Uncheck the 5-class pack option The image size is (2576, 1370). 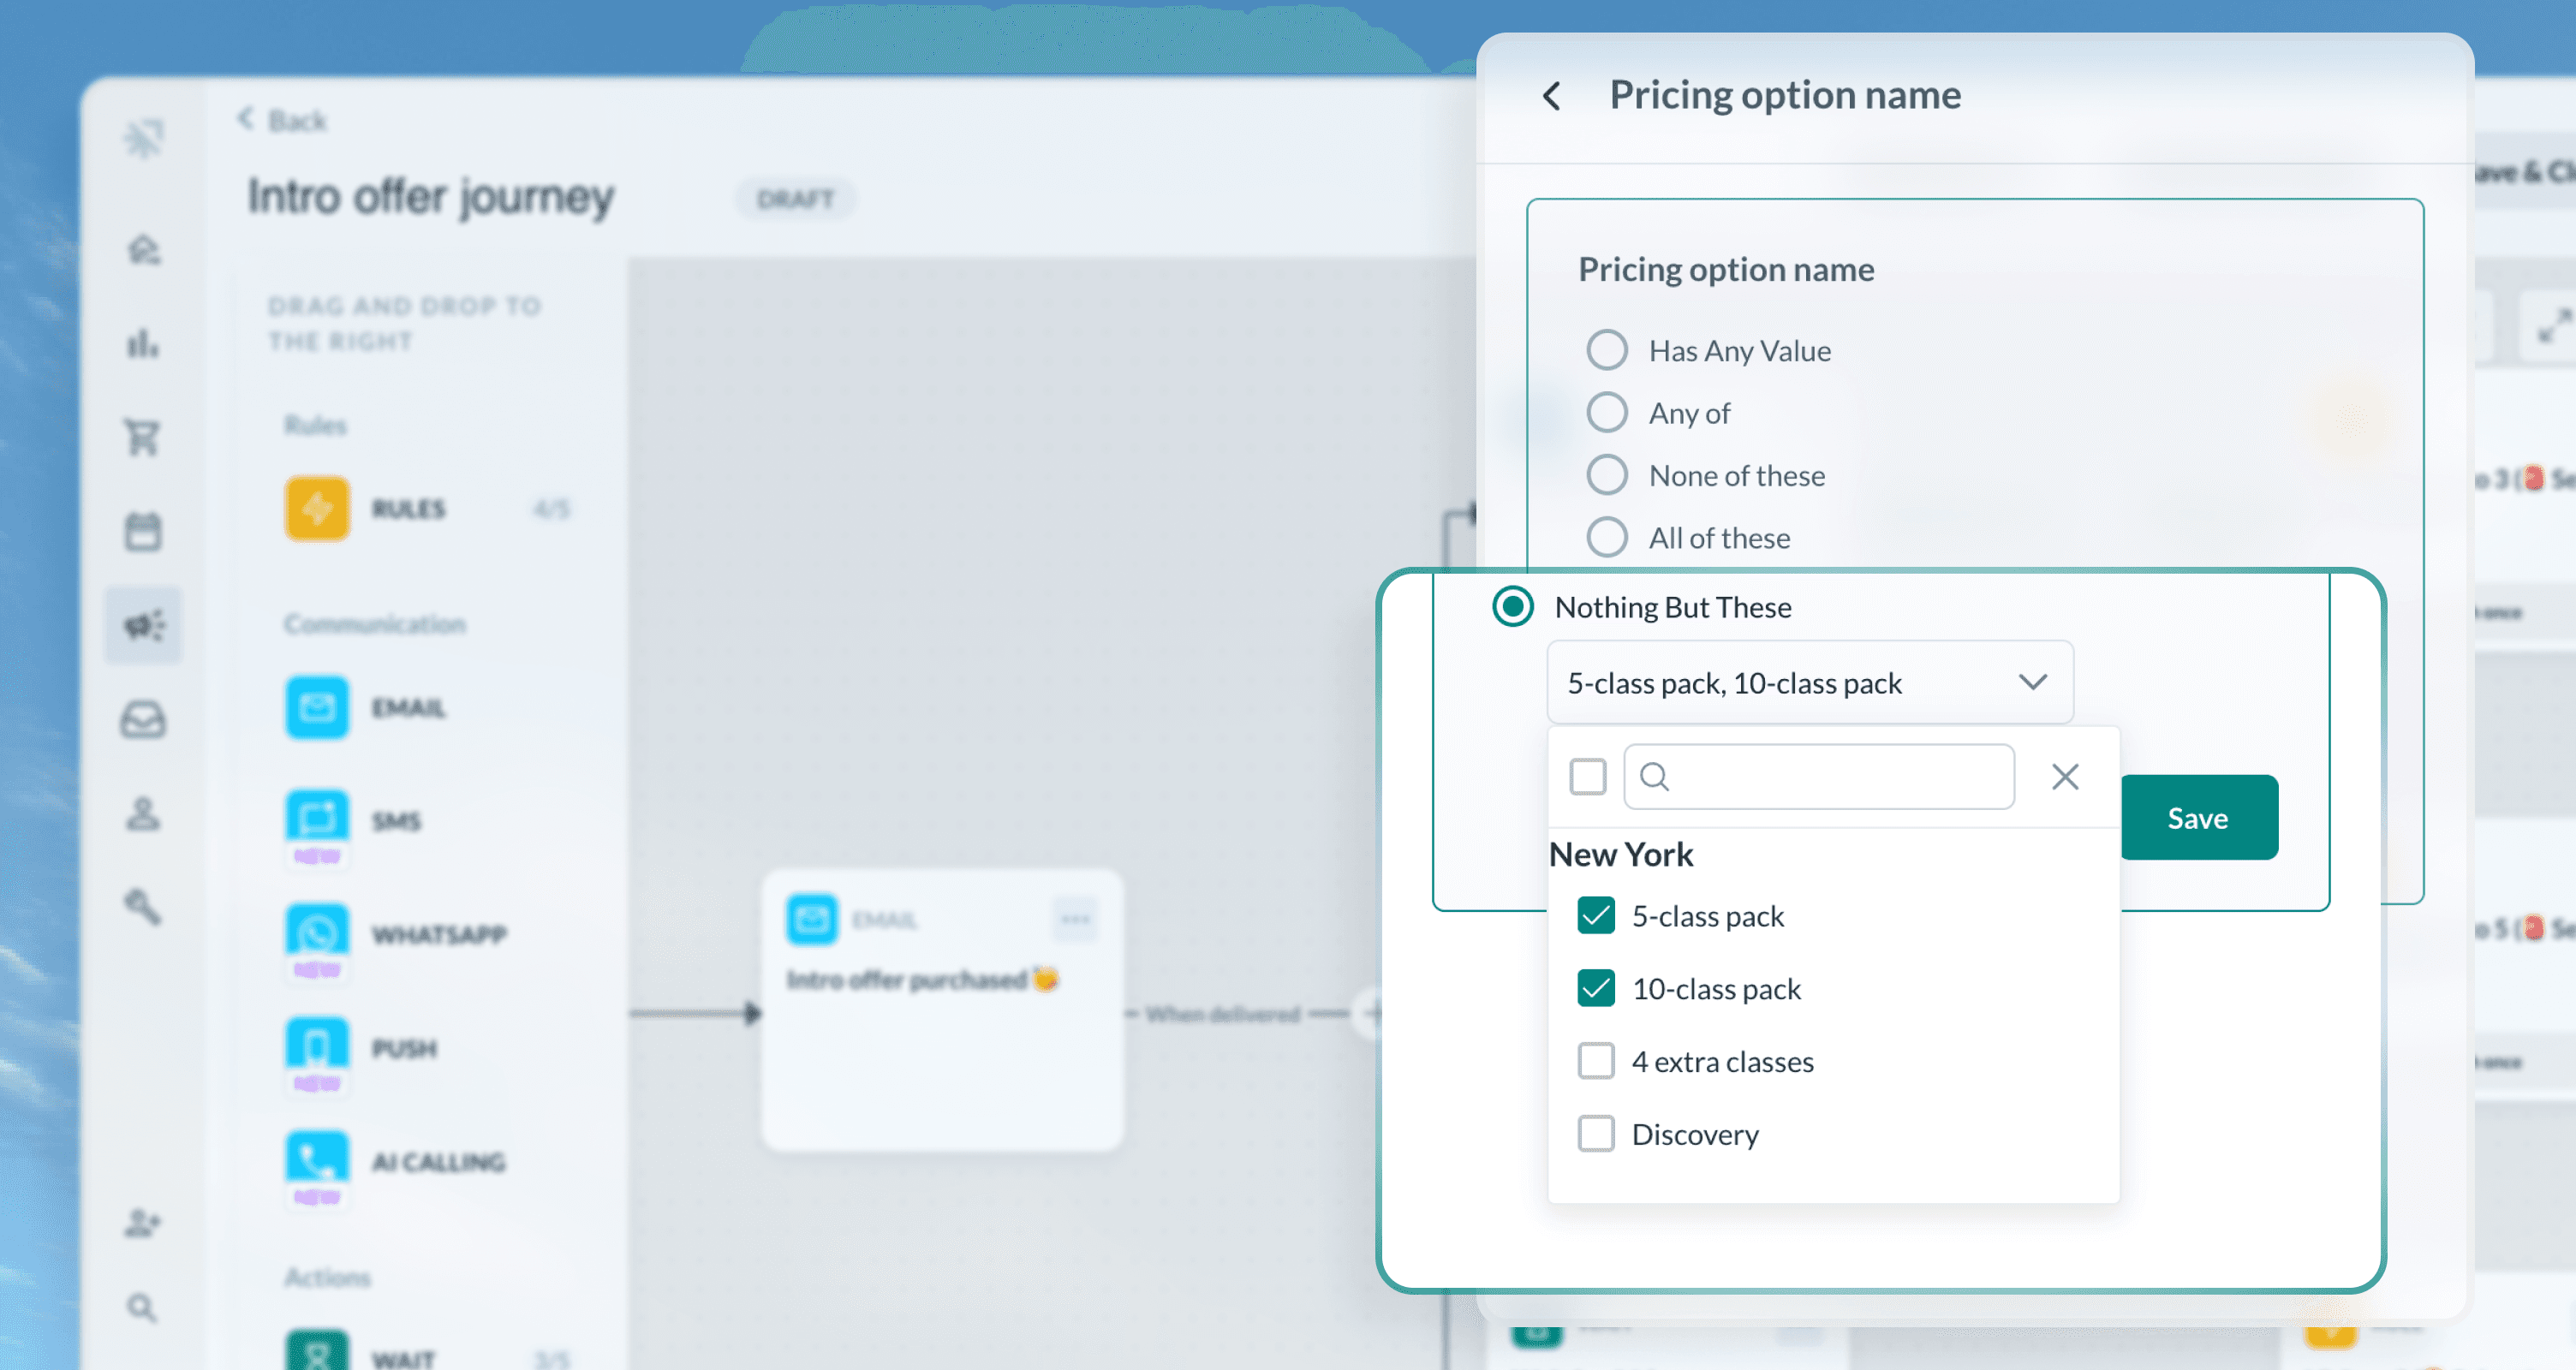pos(1596,915)
